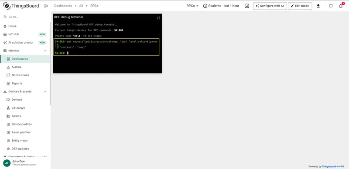Open Realtime - last 1 hour time window
The image size is (349, 169).
(x=221, y=6)
